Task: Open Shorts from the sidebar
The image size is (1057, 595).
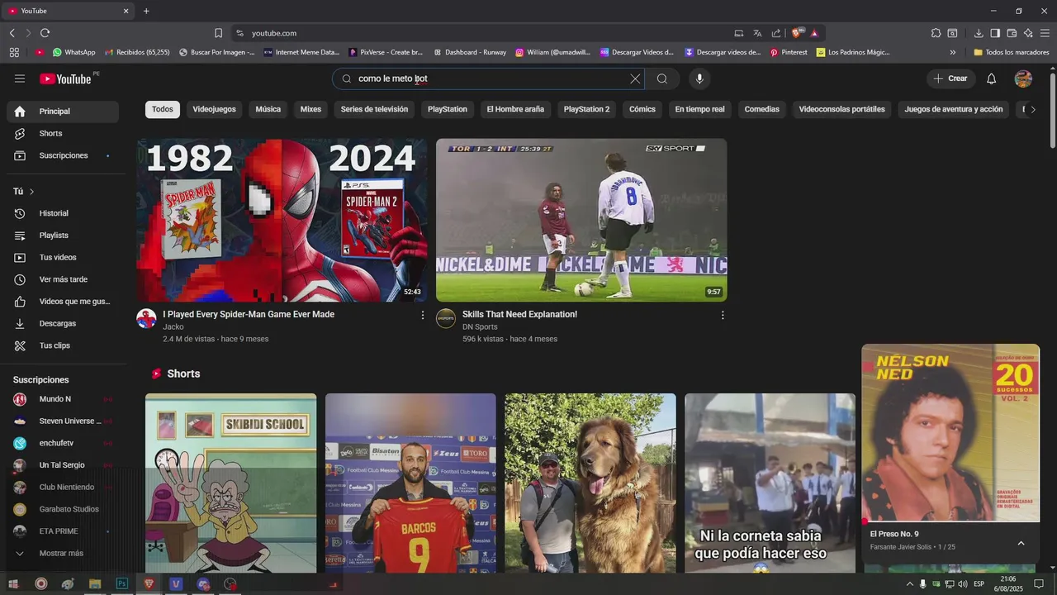Action: click(x=63, y=133)
